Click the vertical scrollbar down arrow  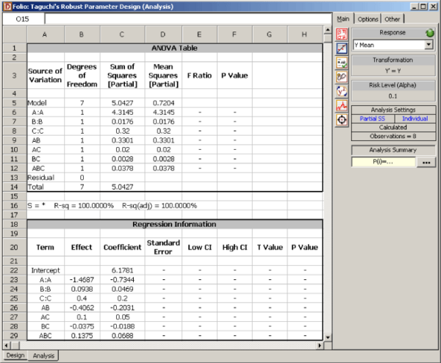coord(328,337)
